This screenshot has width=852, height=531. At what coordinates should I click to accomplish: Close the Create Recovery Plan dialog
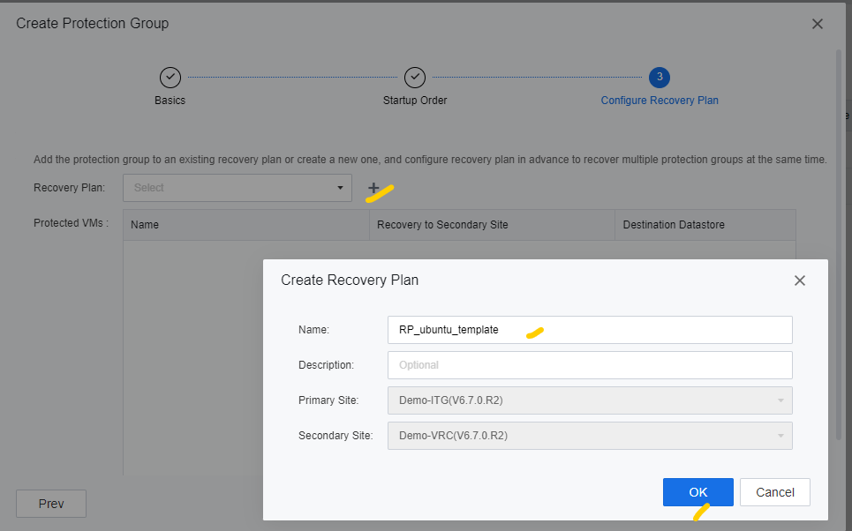point(799,280)
